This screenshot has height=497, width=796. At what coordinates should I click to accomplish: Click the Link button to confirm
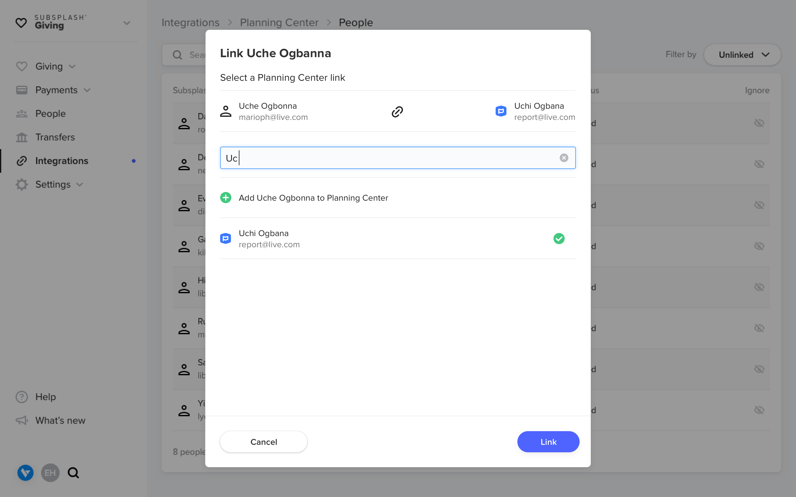[x=548, y=442]
